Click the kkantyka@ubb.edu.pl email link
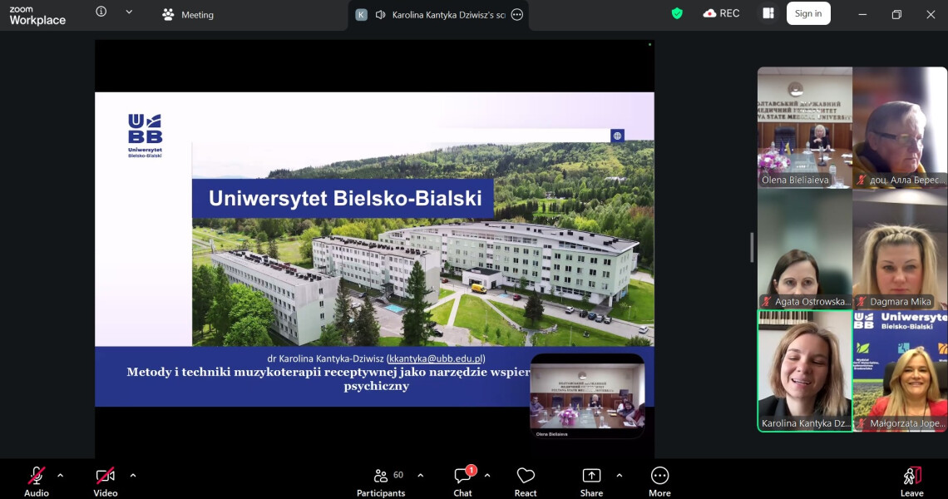This screenshot has width=948, height=499. click(x=436, y=358)
